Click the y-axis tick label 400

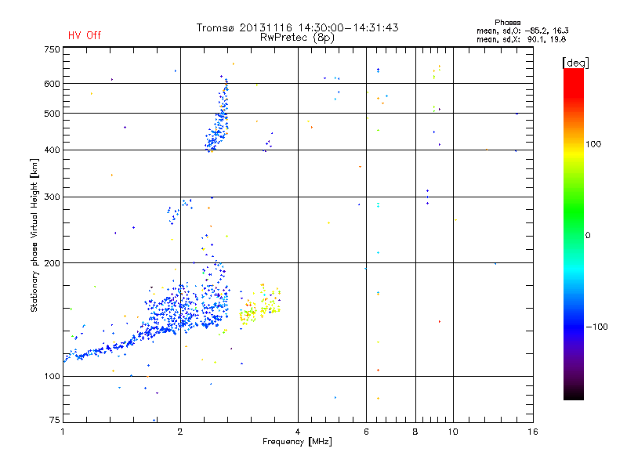coord(52,150)
